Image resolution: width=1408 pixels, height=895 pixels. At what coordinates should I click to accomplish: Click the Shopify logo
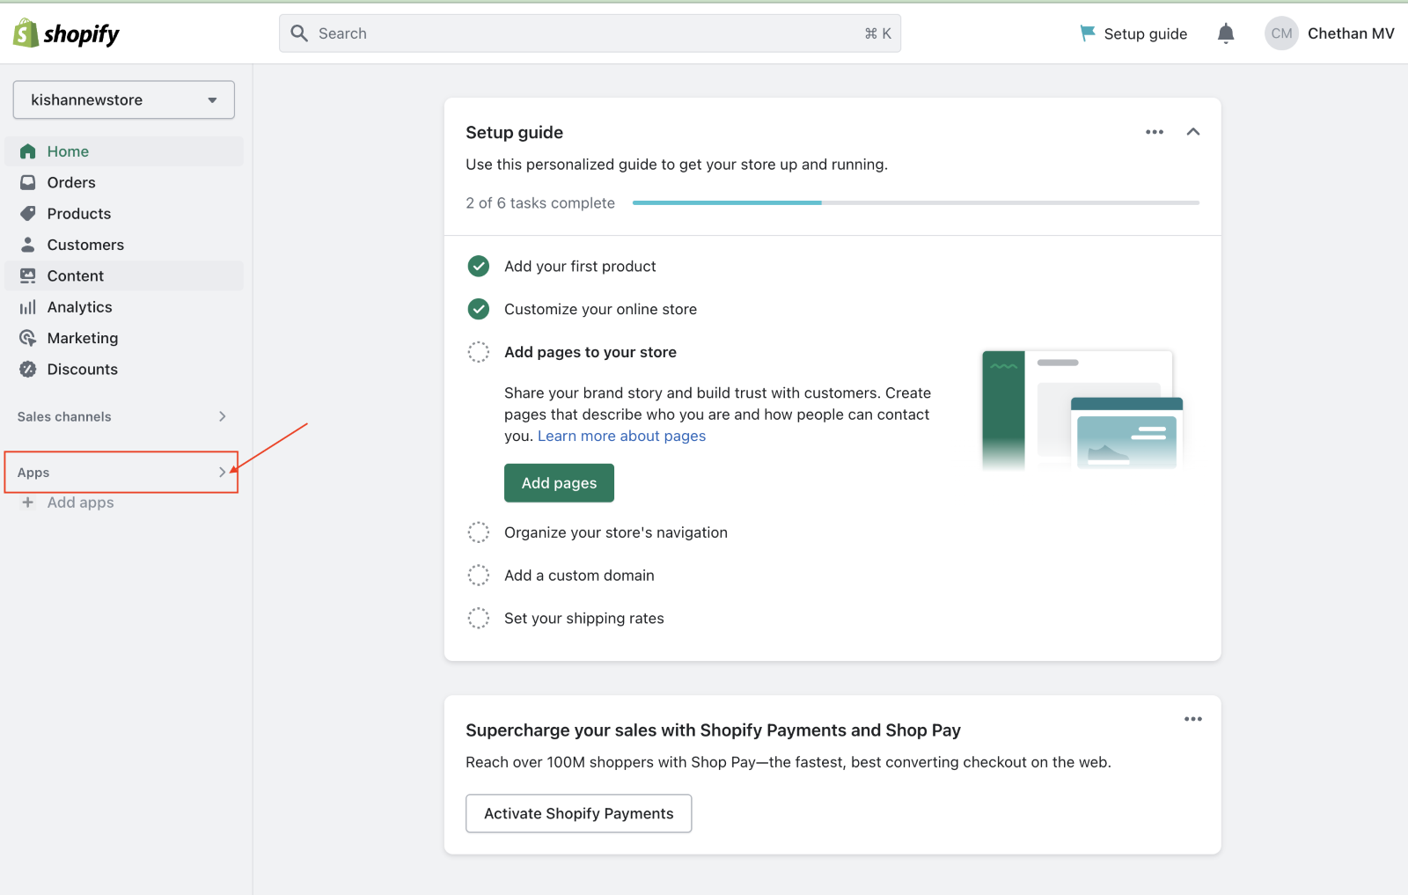pos(66,33)
